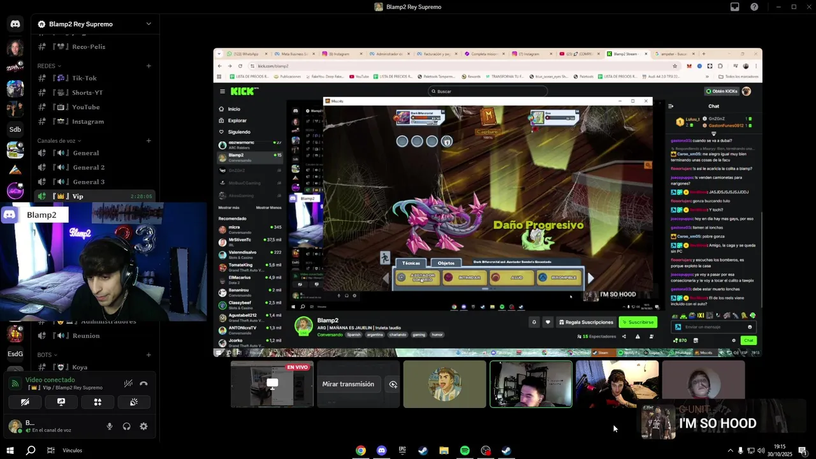Viewport: 816px width, 459px height.
Task: Click green Chat send button on Kick
Action: coord(748,340)
